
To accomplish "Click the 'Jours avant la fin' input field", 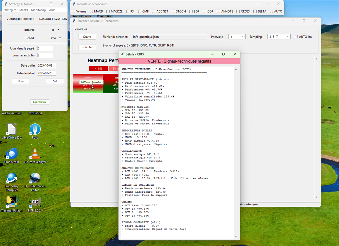I will click(45, 55).
